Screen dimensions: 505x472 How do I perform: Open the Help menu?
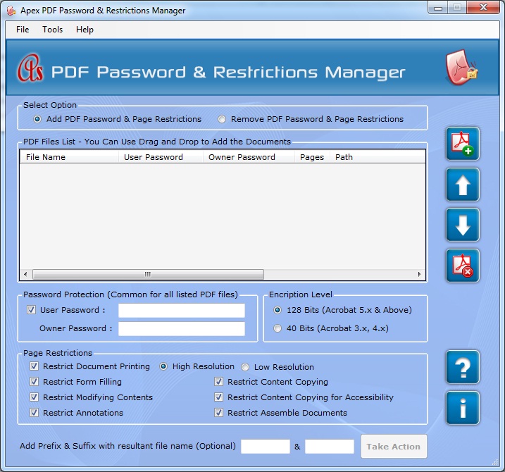point(85,30)
